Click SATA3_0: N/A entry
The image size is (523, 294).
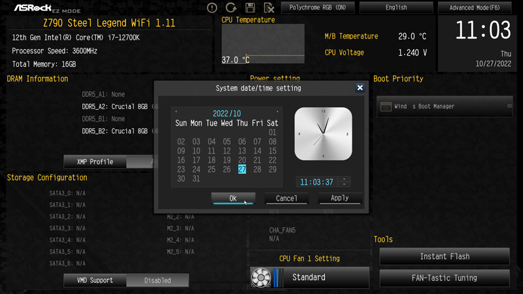click(67, 193)
